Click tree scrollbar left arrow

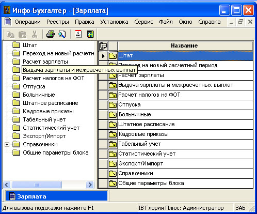click(x=7, y=185)
